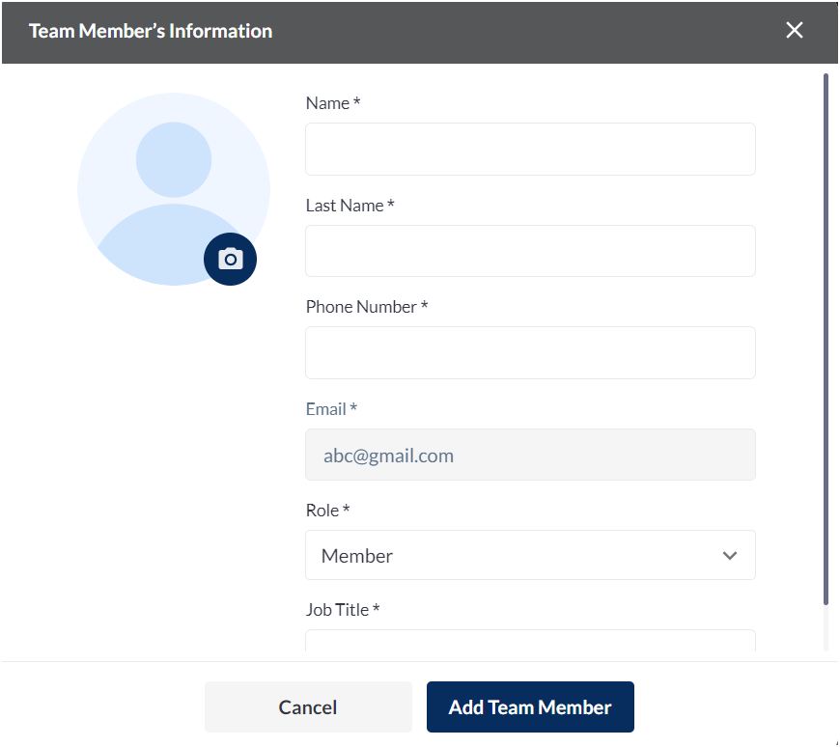Image resolution: width=840 pixels, height=747 pixels.
Task: Click the "Phone Number *" label
Action: (366, 307)
